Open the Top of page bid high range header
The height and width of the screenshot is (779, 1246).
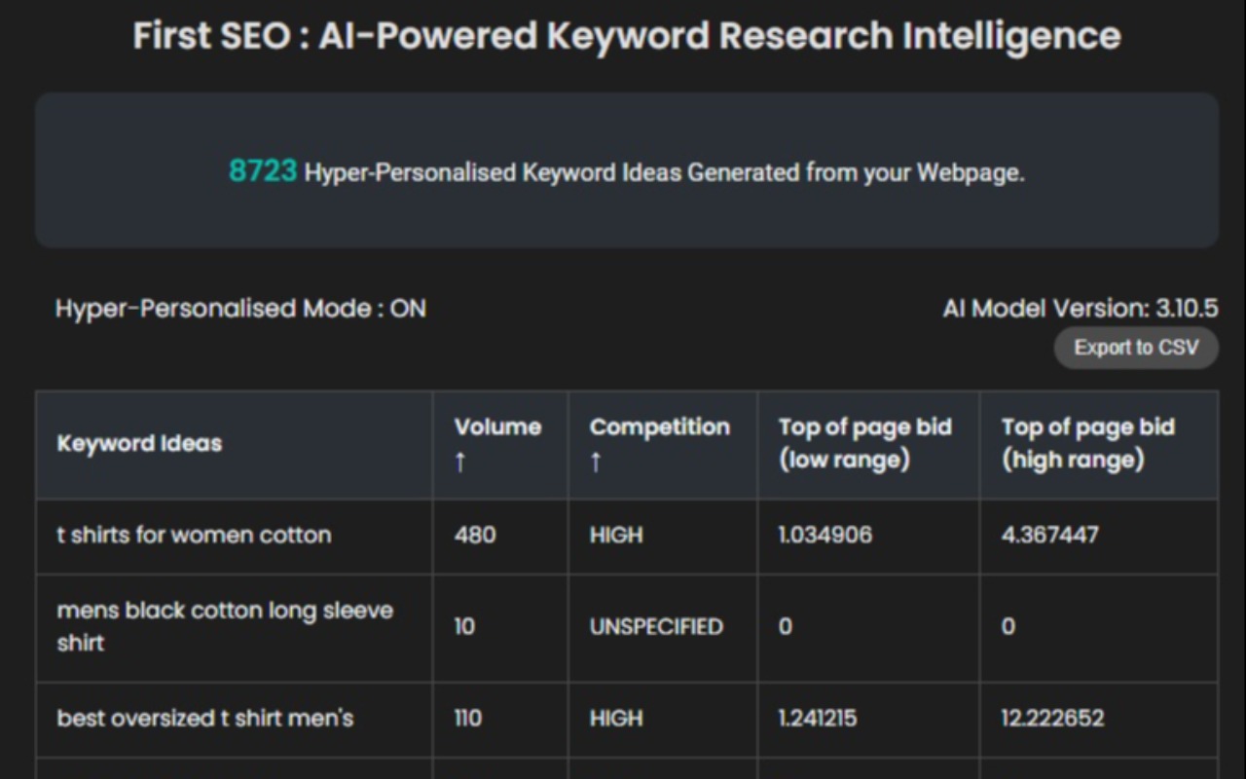pyautogui.click(x=1088, y=443)
